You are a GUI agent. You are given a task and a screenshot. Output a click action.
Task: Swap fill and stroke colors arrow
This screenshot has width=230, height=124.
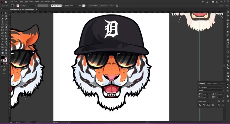coord(7,56)
